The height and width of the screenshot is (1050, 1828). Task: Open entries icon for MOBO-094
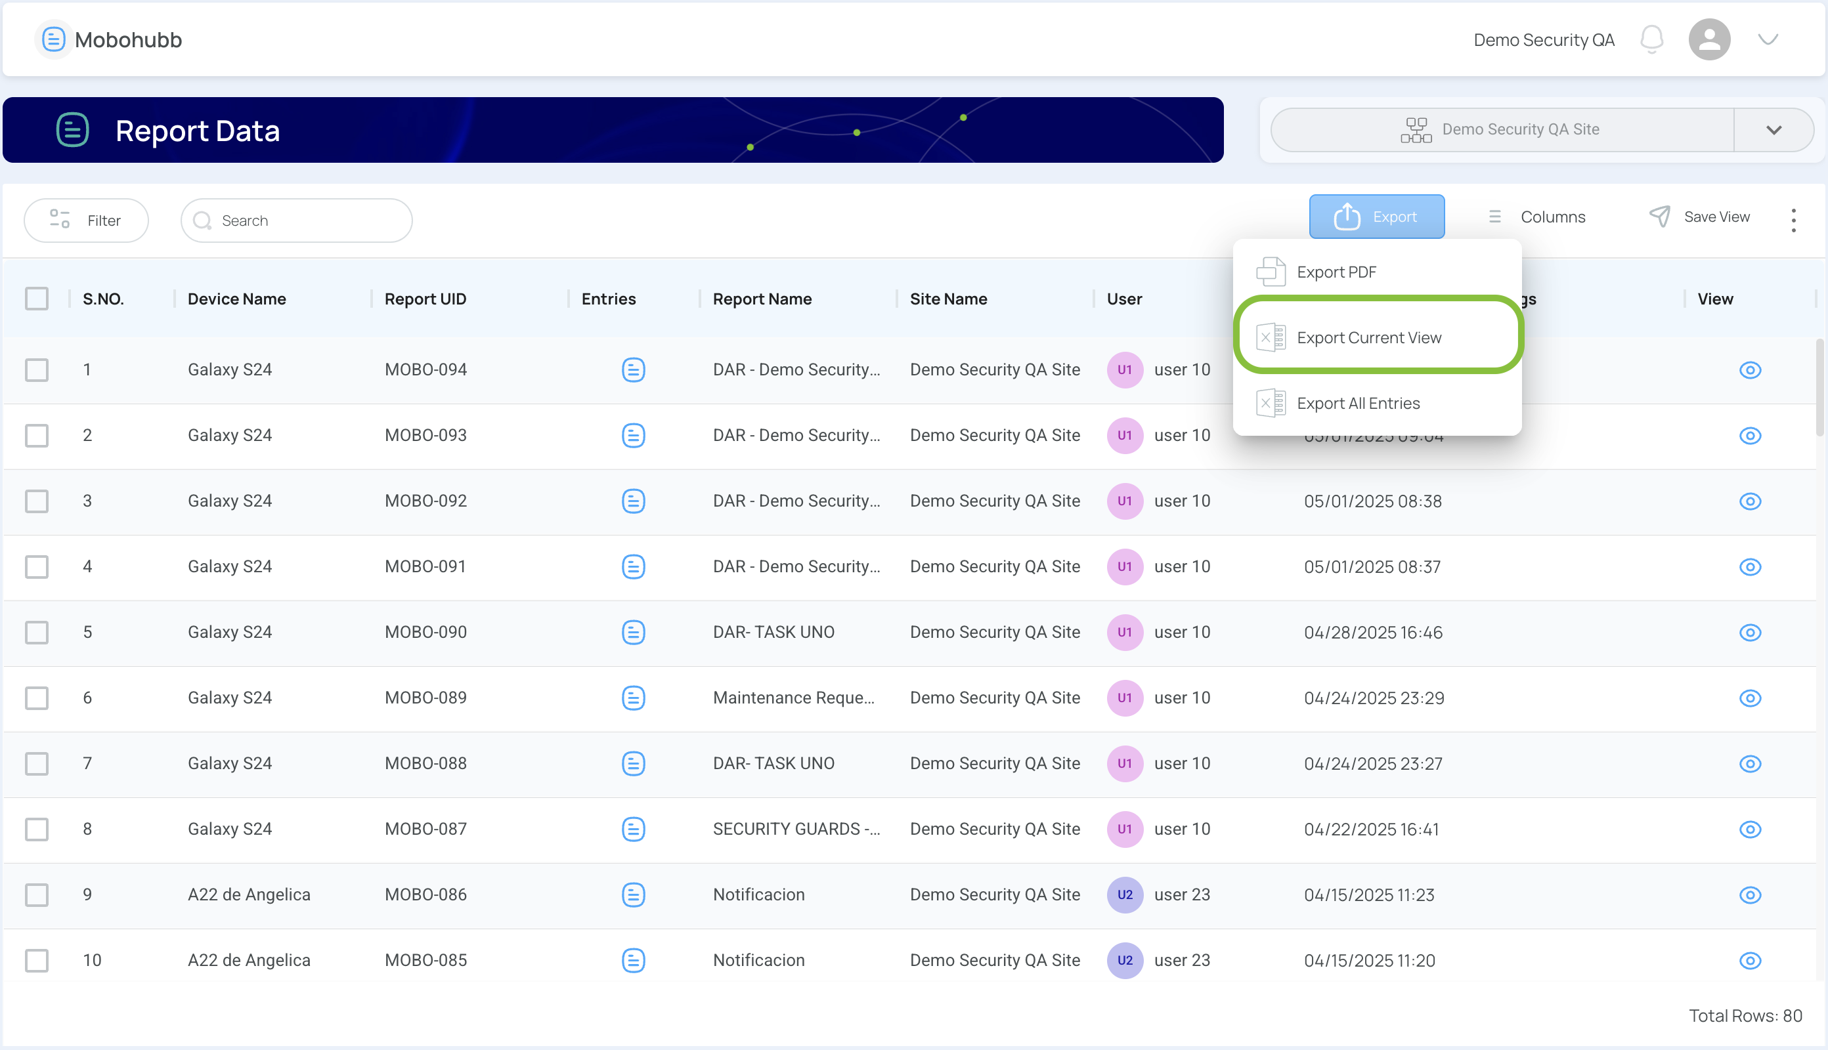(634, 370)
